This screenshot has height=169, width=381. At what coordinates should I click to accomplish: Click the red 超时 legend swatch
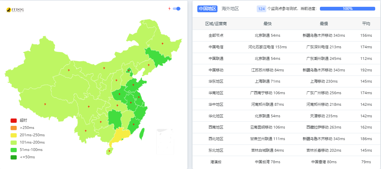(x=14, y=120)
